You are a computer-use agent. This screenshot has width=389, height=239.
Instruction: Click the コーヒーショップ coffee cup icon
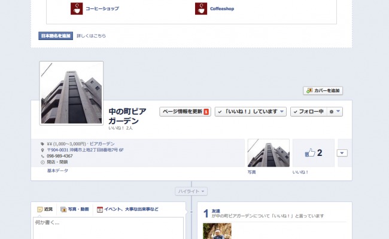tap(77, 9)
